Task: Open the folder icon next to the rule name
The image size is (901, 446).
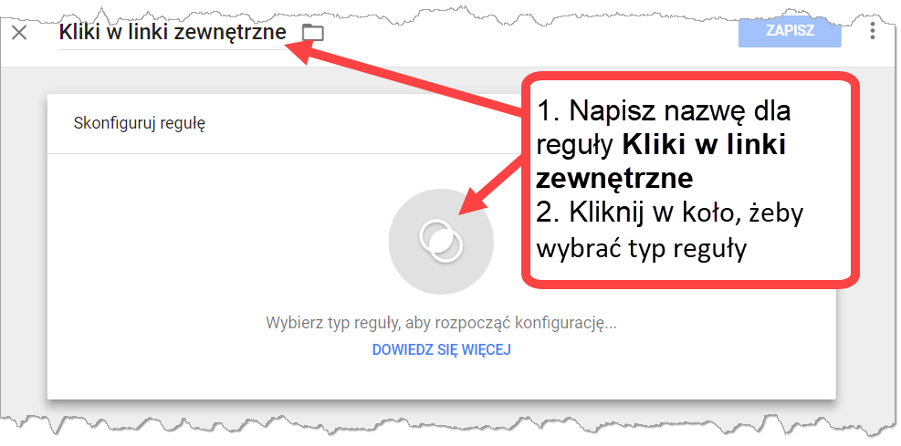Action: [312, 33]
